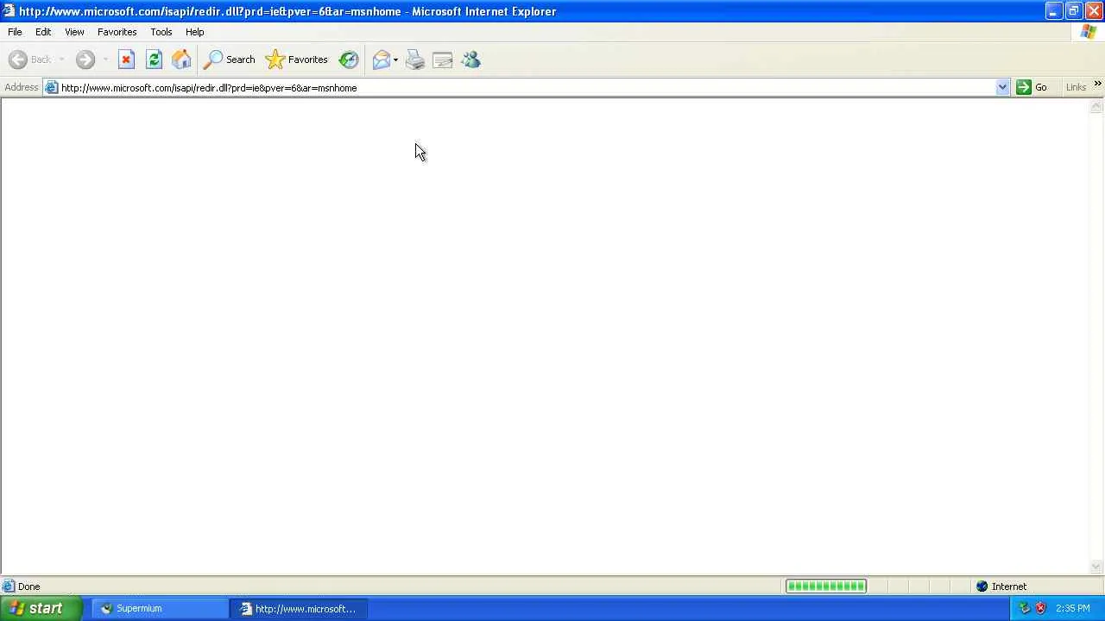The image size is (1105, 621).
Task: Open the Tools menu
Action: click(x=161, y=32)
